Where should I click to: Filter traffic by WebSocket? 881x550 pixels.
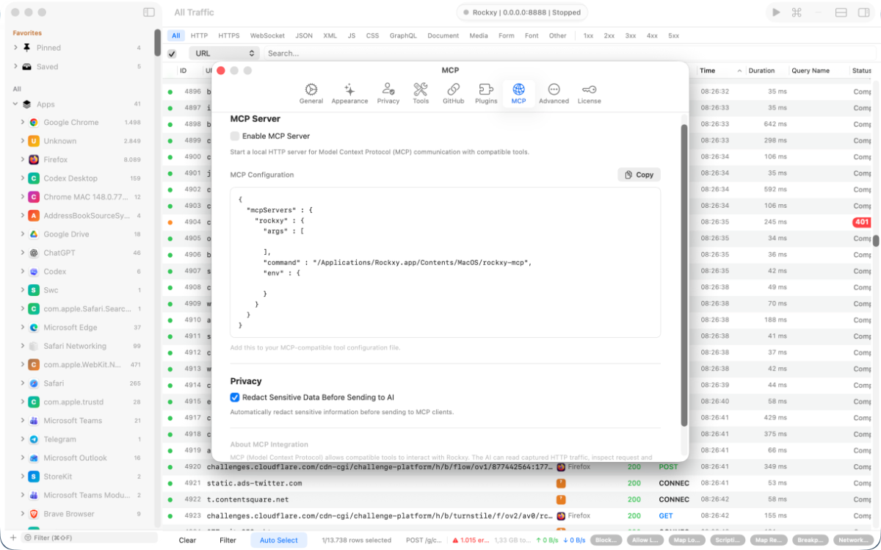(267, 35)
